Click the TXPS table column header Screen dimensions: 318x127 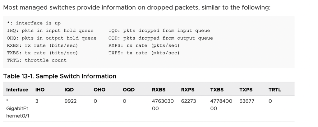click(x=246, y=90)
